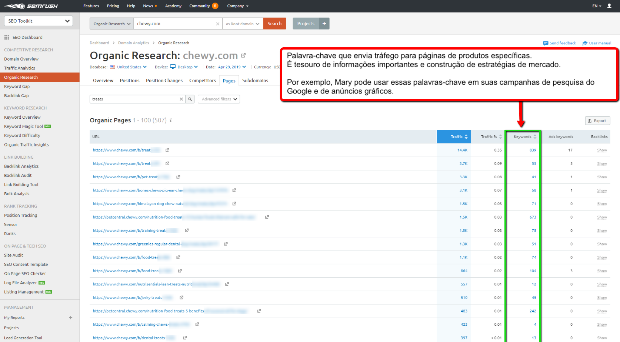Viewport: 620px width, 342px height.
Task: Expand the Organic Research report selector
Action: click(x=112, y=24)
